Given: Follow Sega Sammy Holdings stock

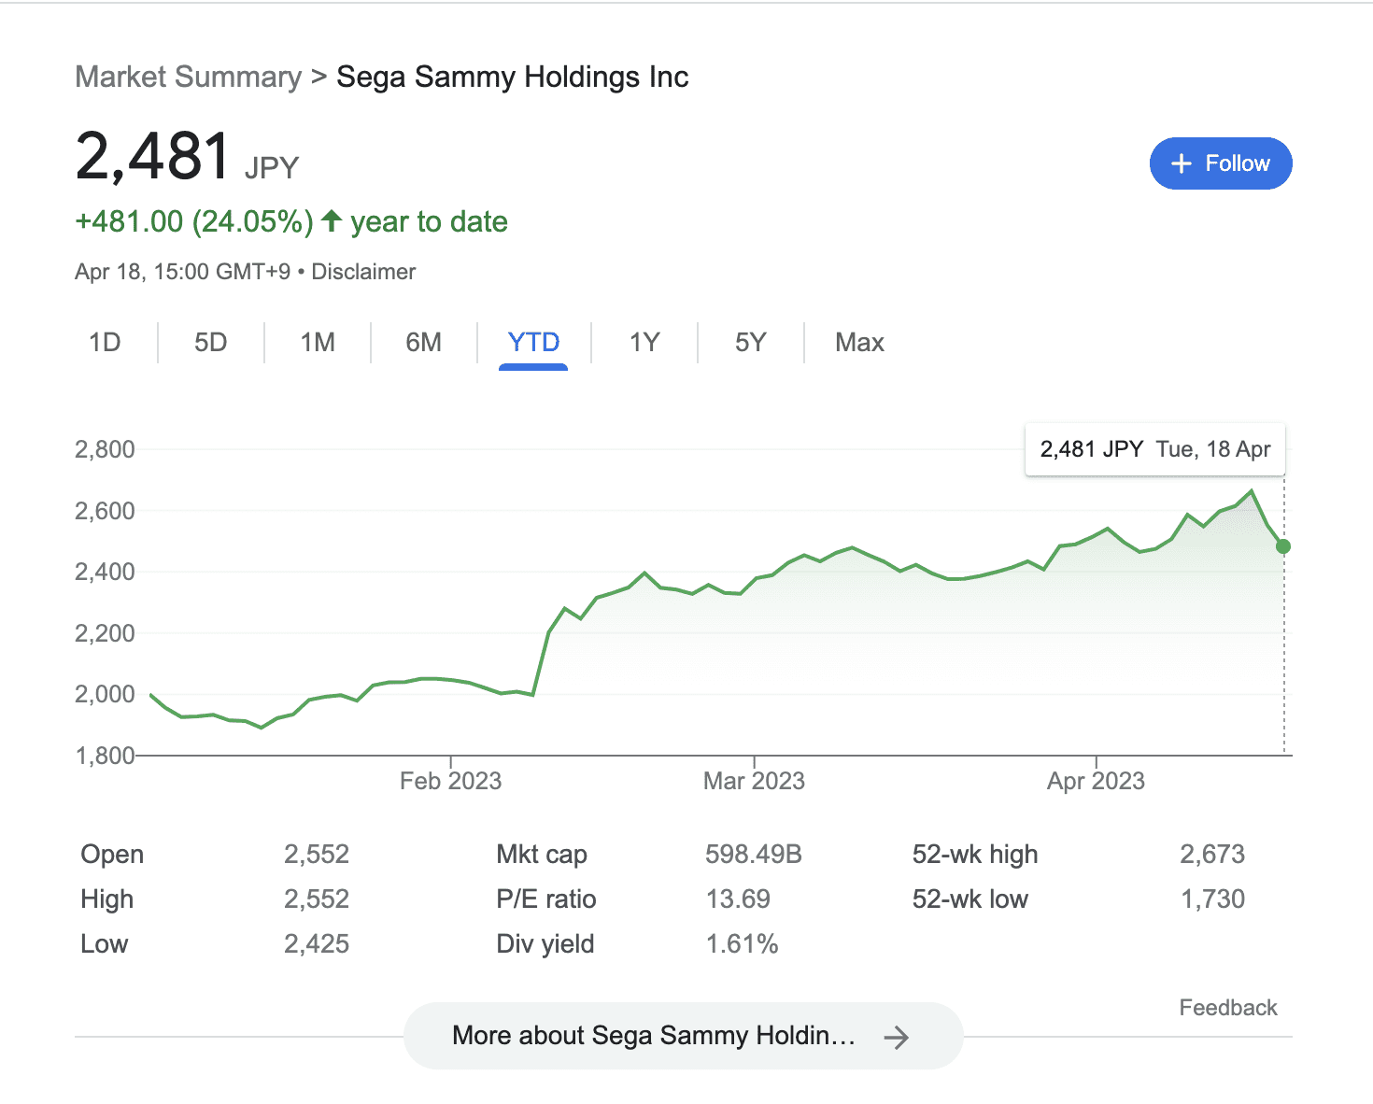Looking at the screenshot, I should pyautogui.click(x=1220, y=163).
